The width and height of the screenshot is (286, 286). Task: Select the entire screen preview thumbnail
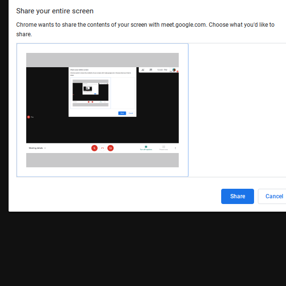pos(102,110)
